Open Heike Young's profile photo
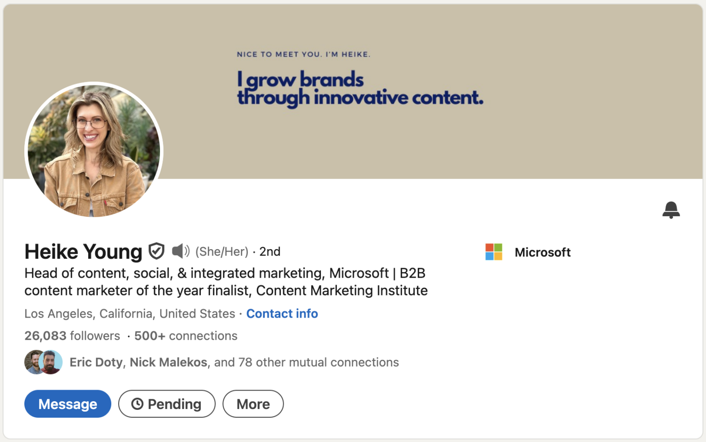 [x=94, y=151]
